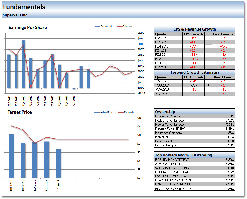Select the Current actual price bar

point(58,163)
